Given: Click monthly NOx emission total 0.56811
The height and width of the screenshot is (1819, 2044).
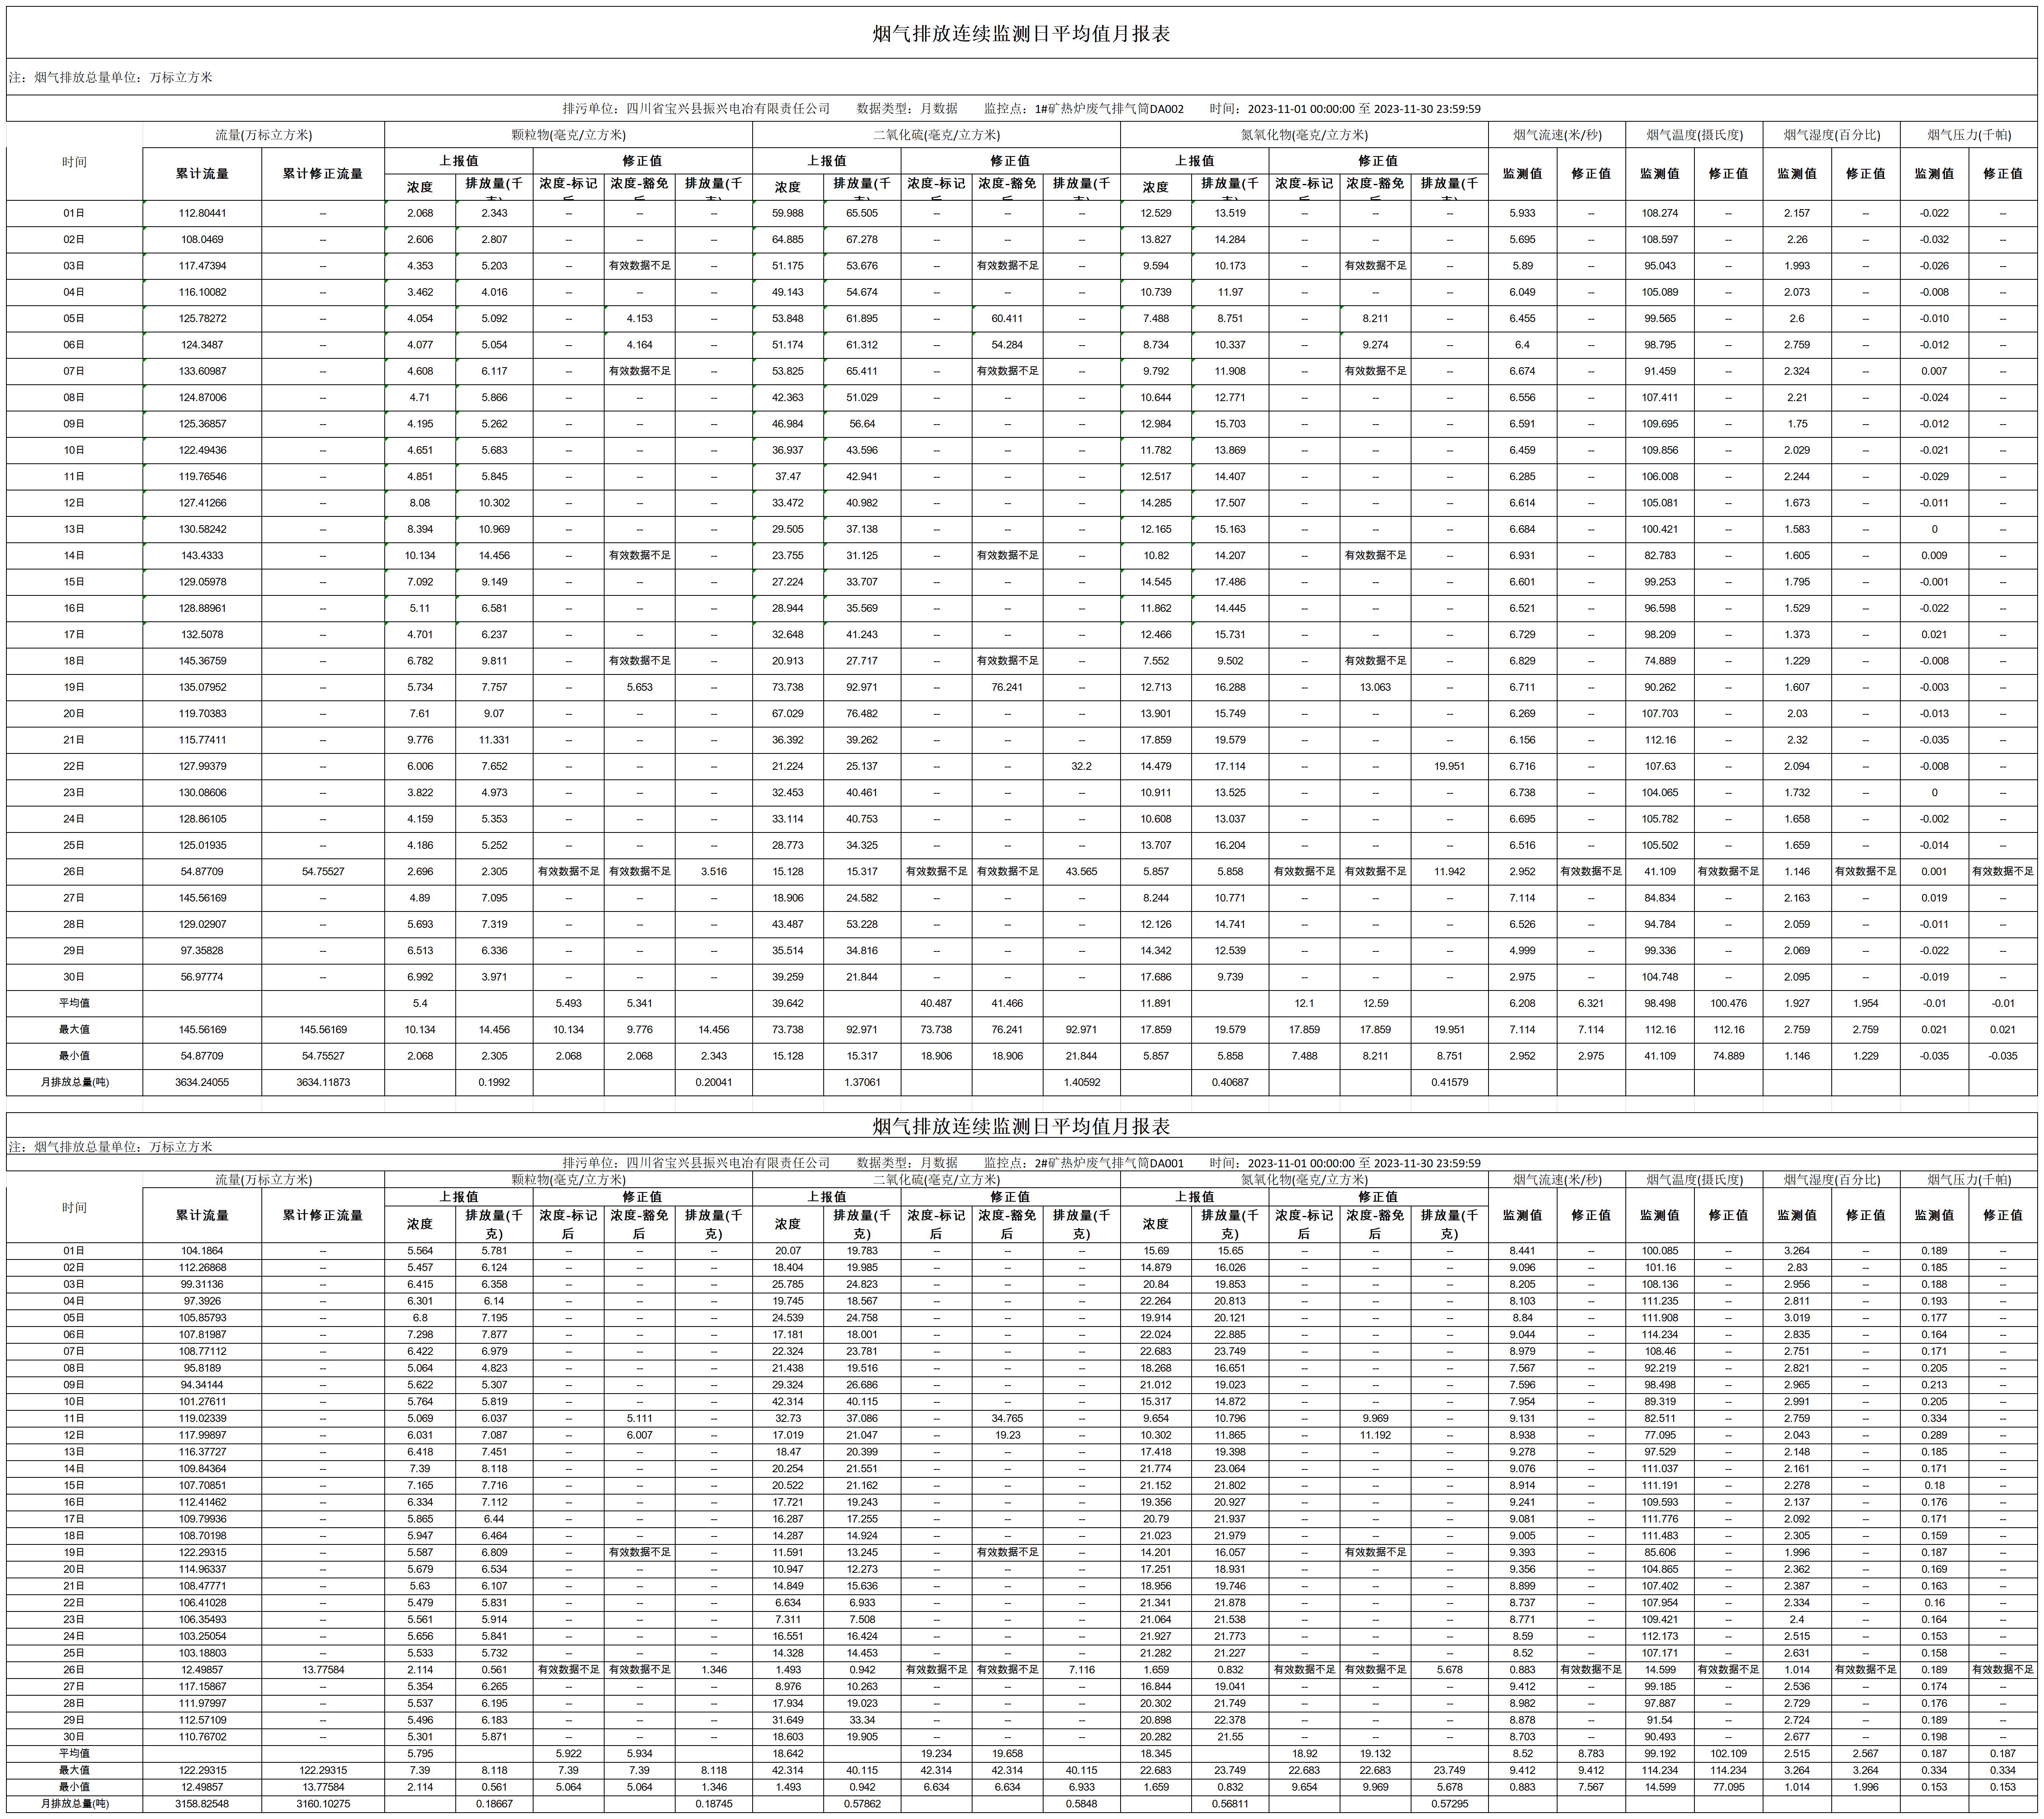Looking at the screenshot, I should 1230,1804.
